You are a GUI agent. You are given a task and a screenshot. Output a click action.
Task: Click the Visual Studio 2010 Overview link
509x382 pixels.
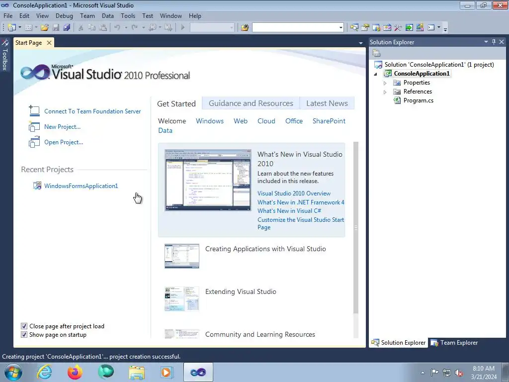coord(294,193)
